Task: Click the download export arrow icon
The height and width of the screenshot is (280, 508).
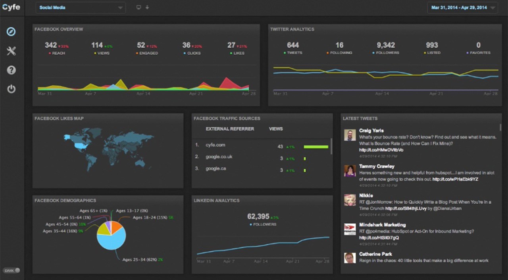Action: point(147,8)
